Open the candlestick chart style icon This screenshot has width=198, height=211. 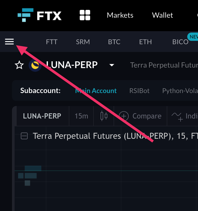point(104,116)
